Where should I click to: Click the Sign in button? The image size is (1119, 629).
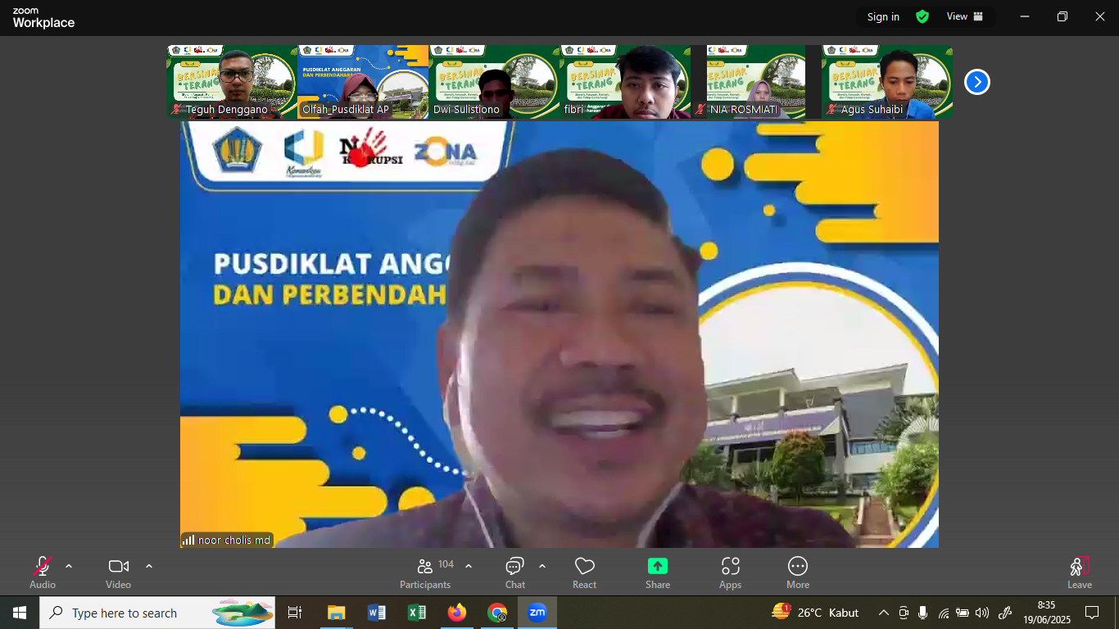click(x=882, y=16)
